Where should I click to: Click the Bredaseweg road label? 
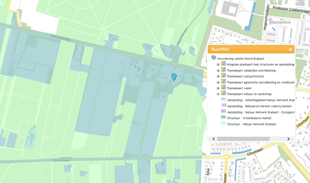pyautogui.click(x=61, y=38)
